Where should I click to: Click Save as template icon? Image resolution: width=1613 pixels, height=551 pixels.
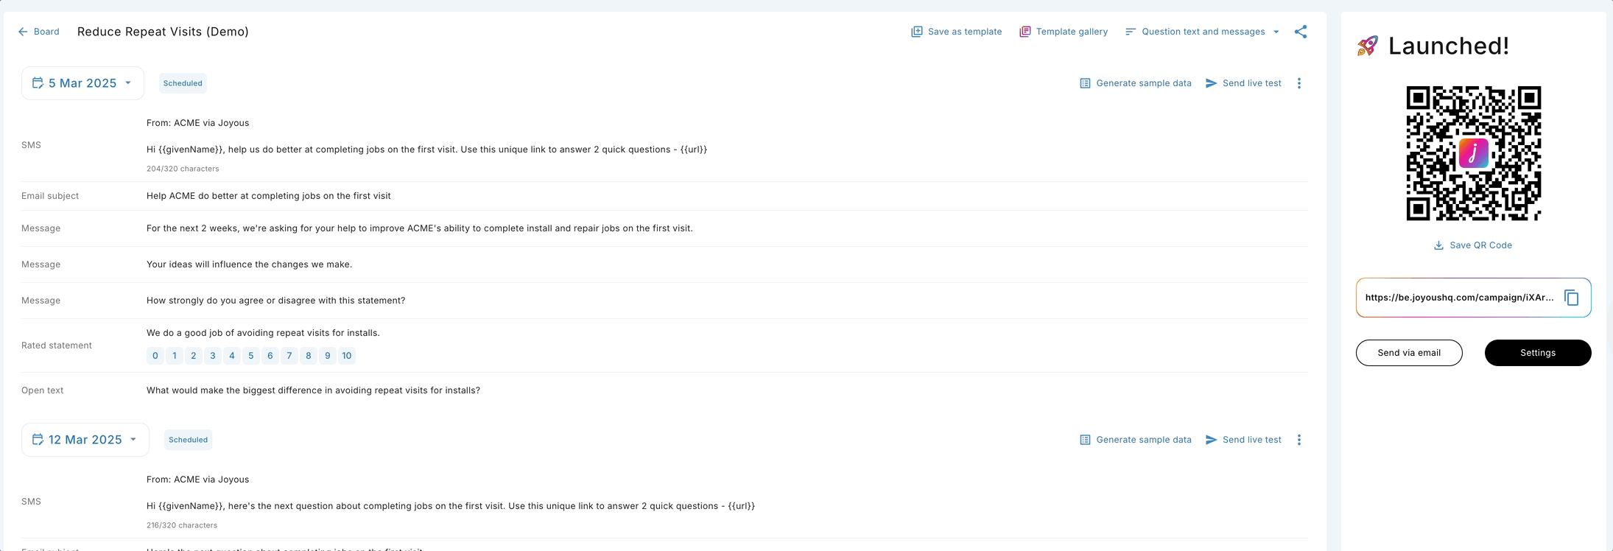917,32
